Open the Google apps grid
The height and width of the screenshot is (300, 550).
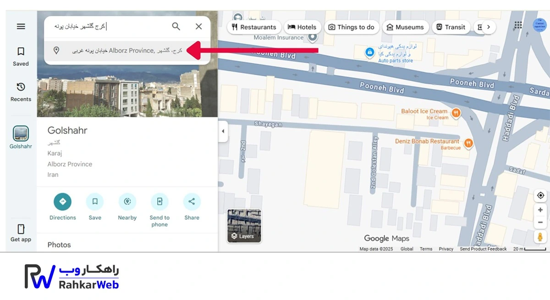[518, 25]
